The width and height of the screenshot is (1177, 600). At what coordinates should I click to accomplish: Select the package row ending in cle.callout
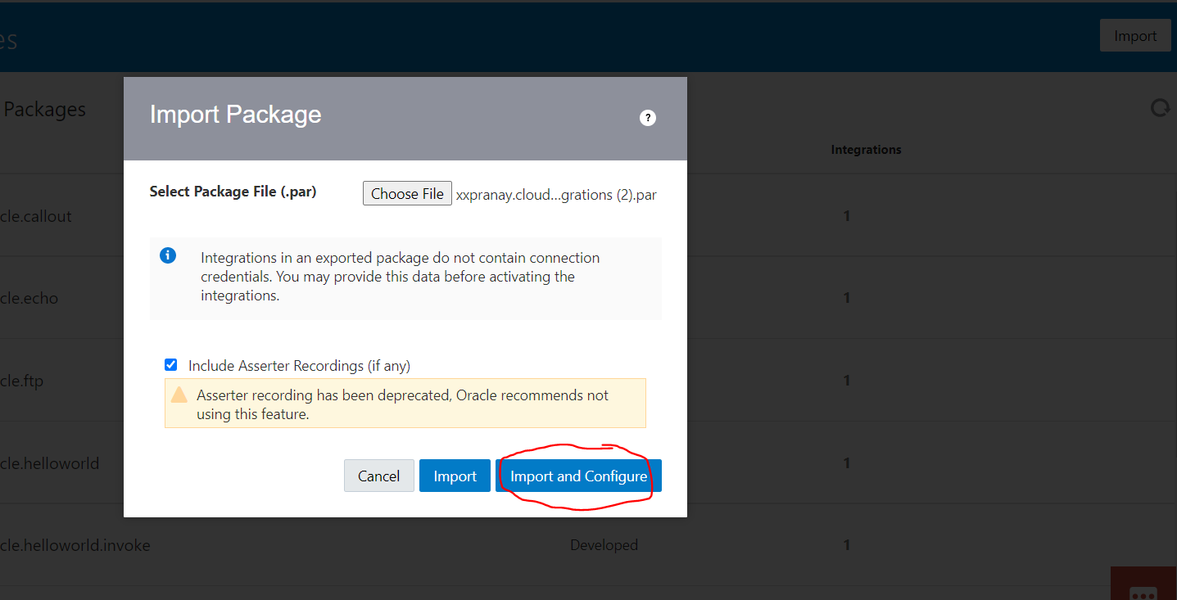point(588,216)
